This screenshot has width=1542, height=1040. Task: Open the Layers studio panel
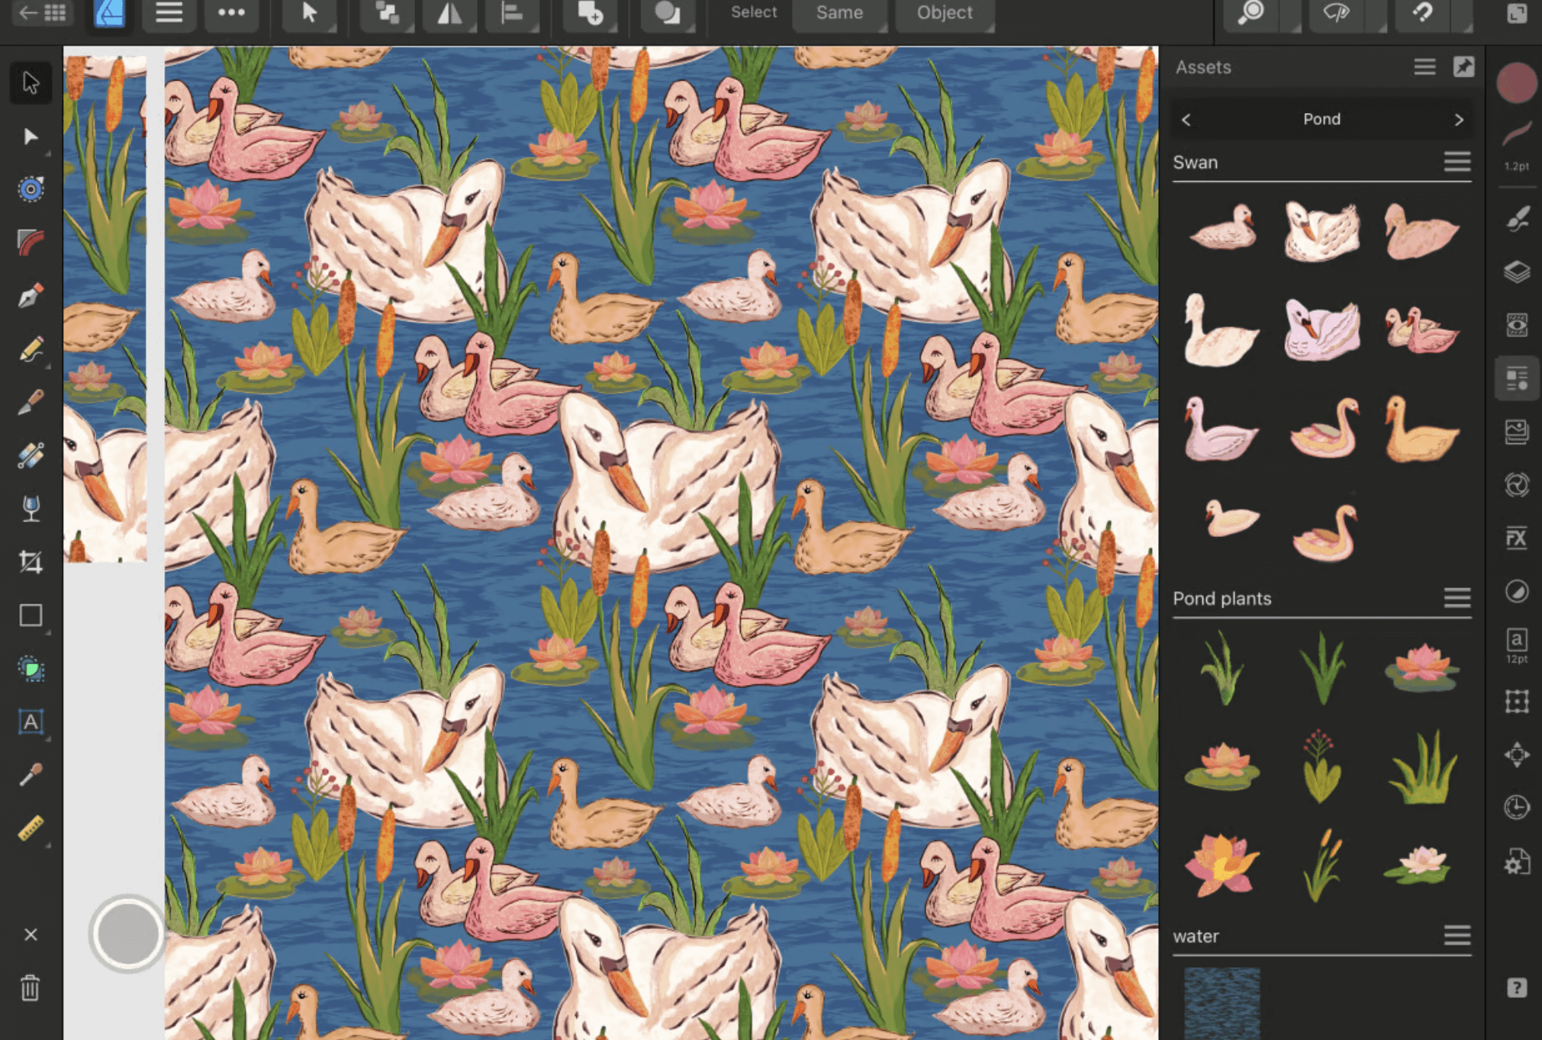pyautogui.click(x=1516, y=271)
